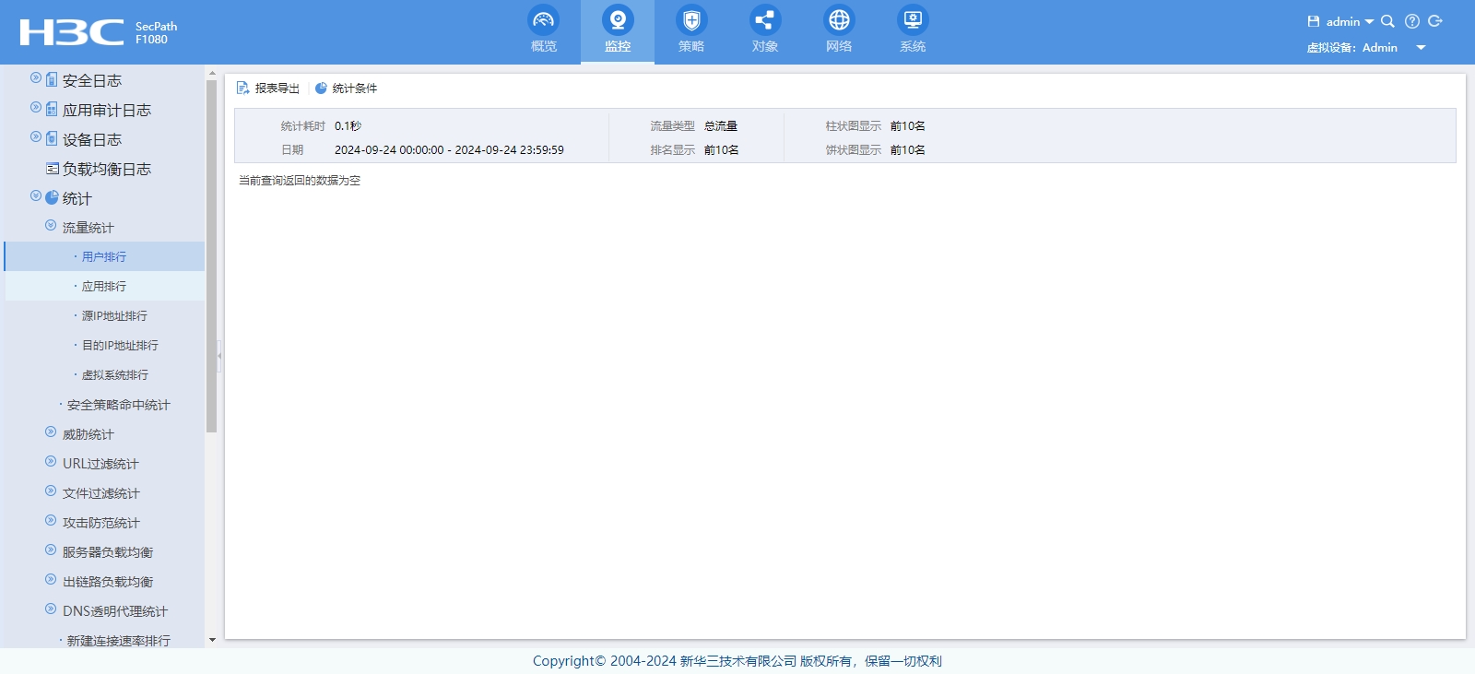The width and height of the screenshot is (1475, 674).
Task: Collapse the 流量统计 subtree
Action: (x=51, y=226)
